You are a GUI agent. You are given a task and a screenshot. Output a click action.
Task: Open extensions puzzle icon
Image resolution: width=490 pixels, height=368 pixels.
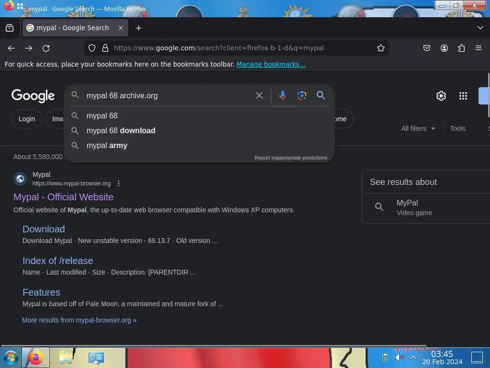click(461, 48)
